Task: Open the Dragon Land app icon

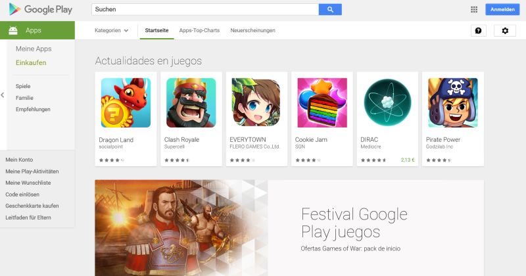Action: pos(126,103)
